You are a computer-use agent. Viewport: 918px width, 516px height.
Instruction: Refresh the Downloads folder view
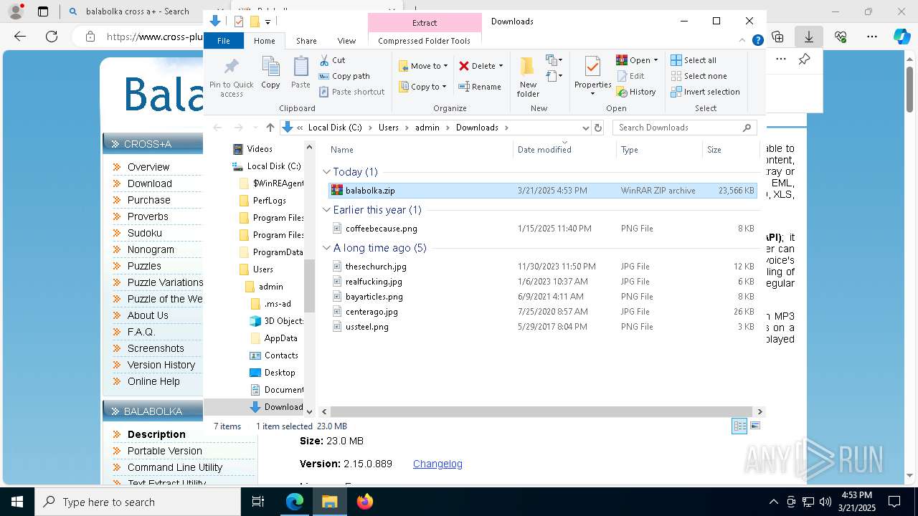click(598, 128)
